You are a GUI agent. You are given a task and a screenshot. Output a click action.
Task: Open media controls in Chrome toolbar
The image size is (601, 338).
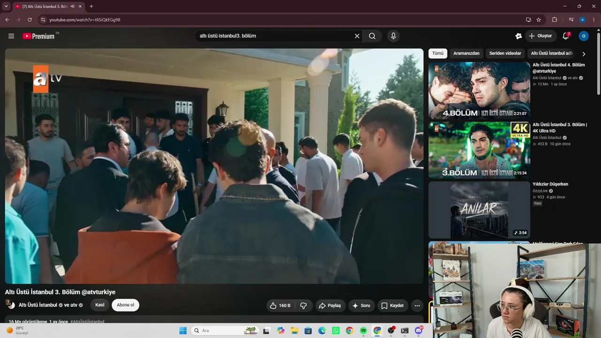pyautogui.click(x=571, y=20)
